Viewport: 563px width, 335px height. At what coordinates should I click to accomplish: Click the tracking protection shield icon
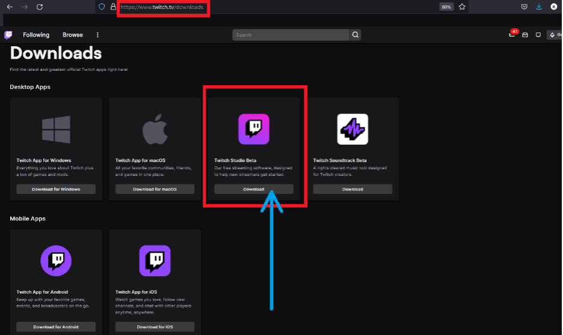coord(102,7)
